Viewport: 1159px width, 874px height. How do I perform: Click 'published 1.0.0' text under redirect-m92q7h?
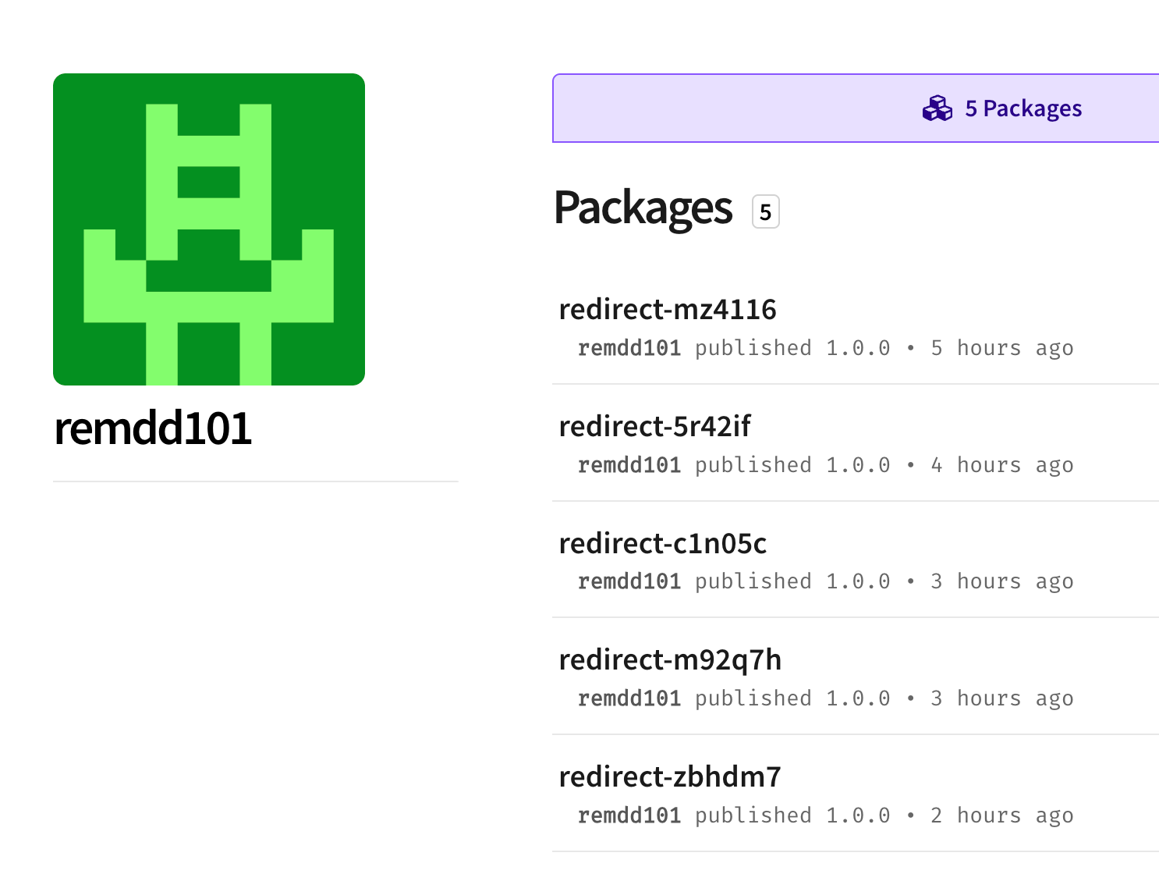coord(792,698)
